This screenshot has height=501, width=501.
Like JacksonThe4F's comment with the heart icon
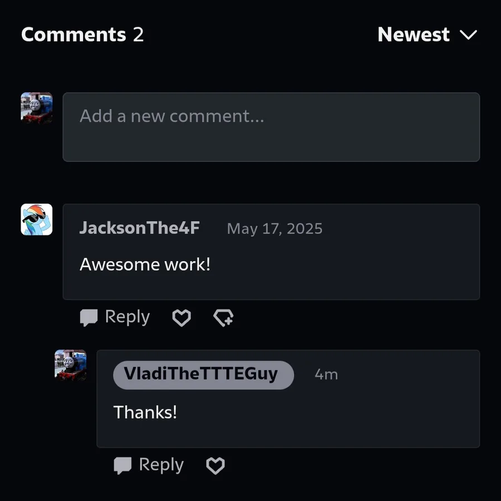(181, 318)
